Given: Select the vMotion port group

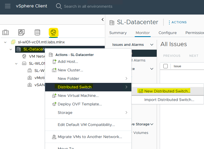Looking at the screenshot, I should [39, 78].
